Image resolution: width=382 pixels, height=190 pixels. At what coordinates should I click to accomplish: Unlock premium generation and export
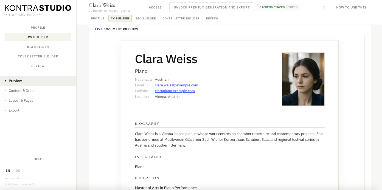coord(212,7)
